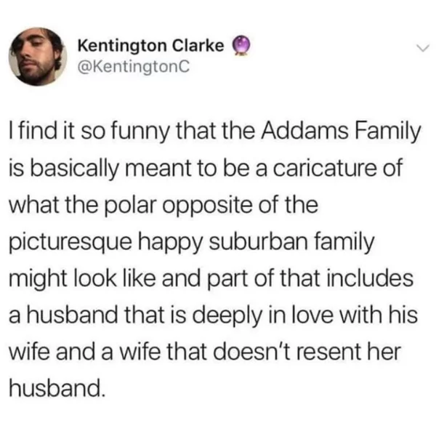Open the tweet options chevron menu

click(423, 49)
